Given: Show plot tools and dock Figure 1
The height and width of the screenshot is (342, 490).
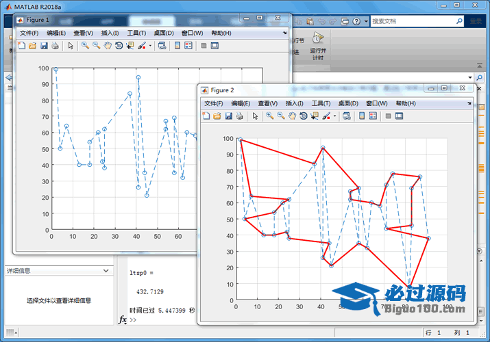Looking at the screenshot, I should coord(215,46).
